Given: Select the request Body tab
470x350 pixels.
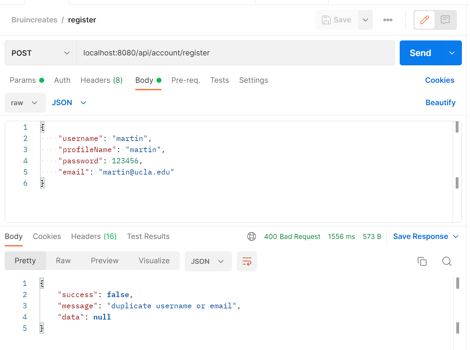Looking at the screenshot, I should pos(148,80).
